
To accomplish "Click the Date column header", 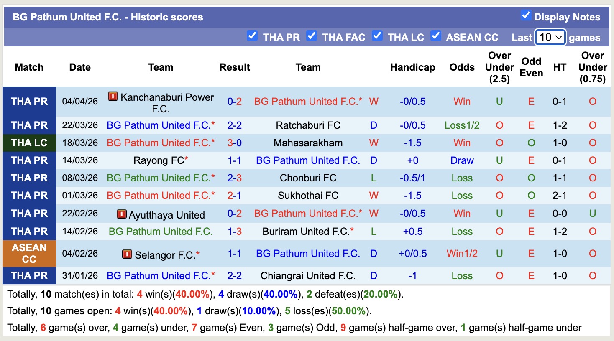I will coord(79,67).
